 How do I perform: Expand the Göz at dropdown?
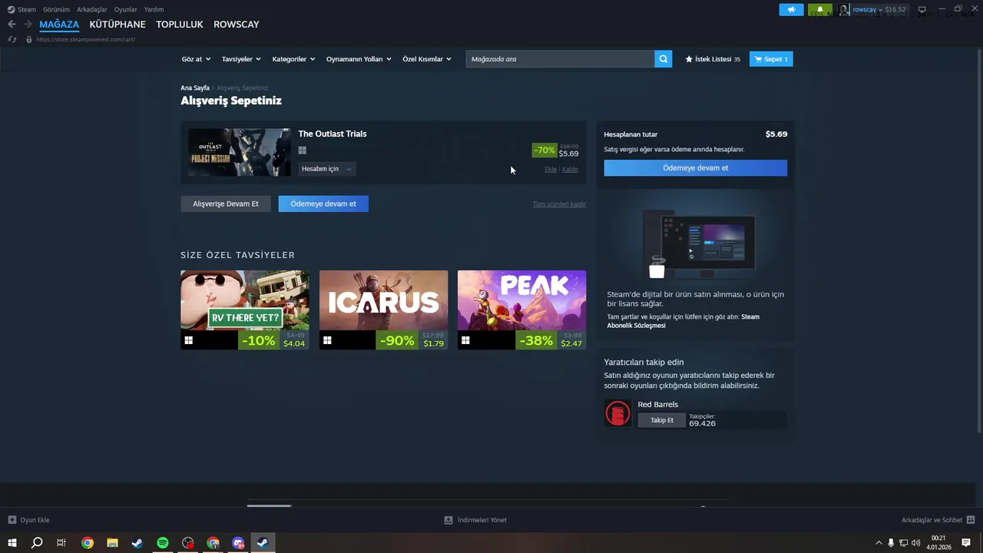[196, 59]
